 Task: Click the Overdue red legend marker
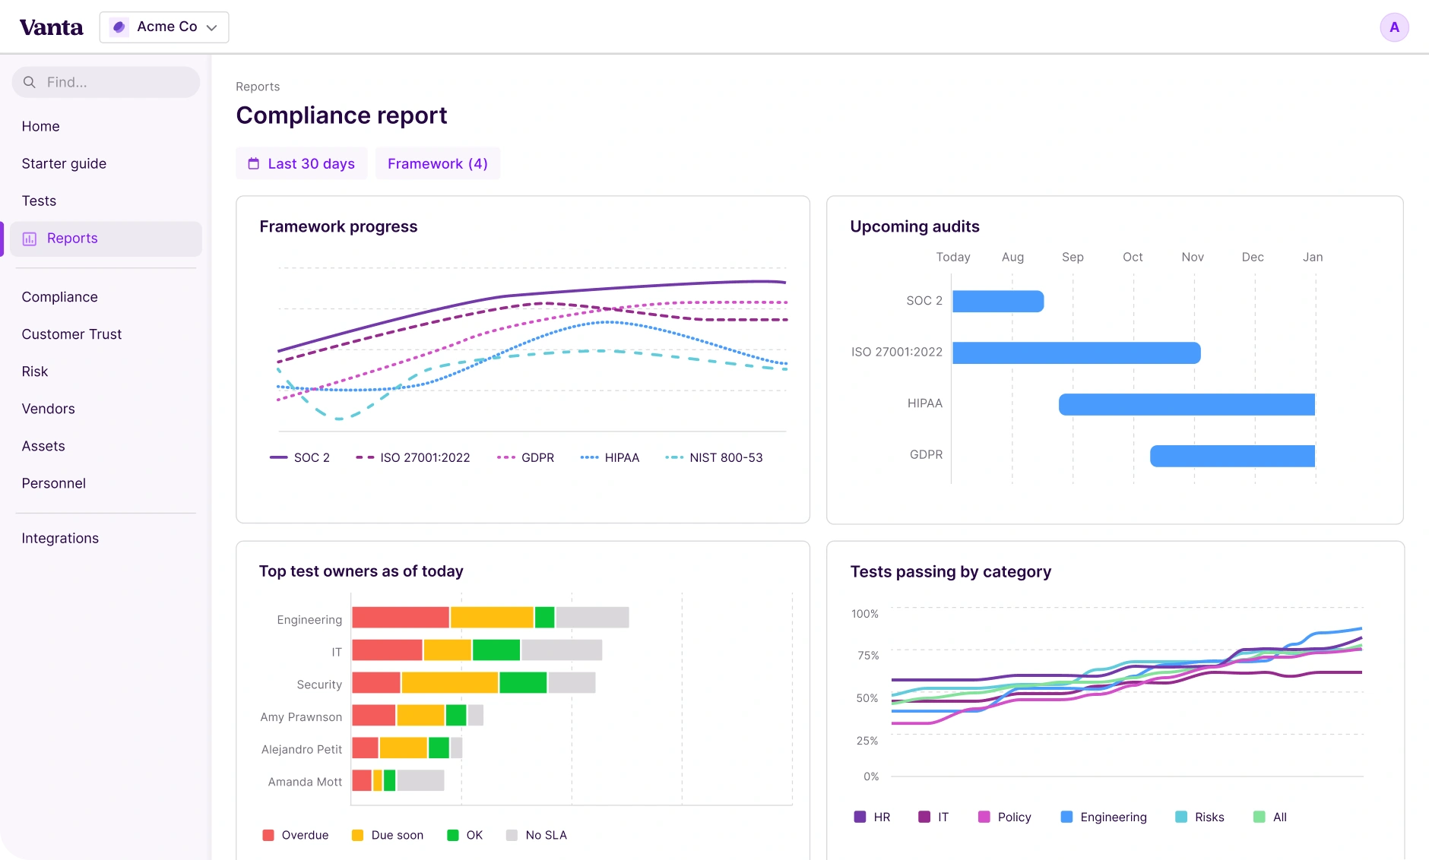268,835
